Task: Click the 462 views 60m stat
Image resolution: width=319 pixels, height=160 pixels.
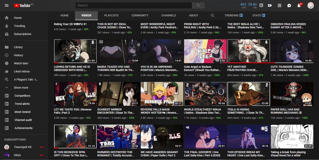Action: click(243, 5)
